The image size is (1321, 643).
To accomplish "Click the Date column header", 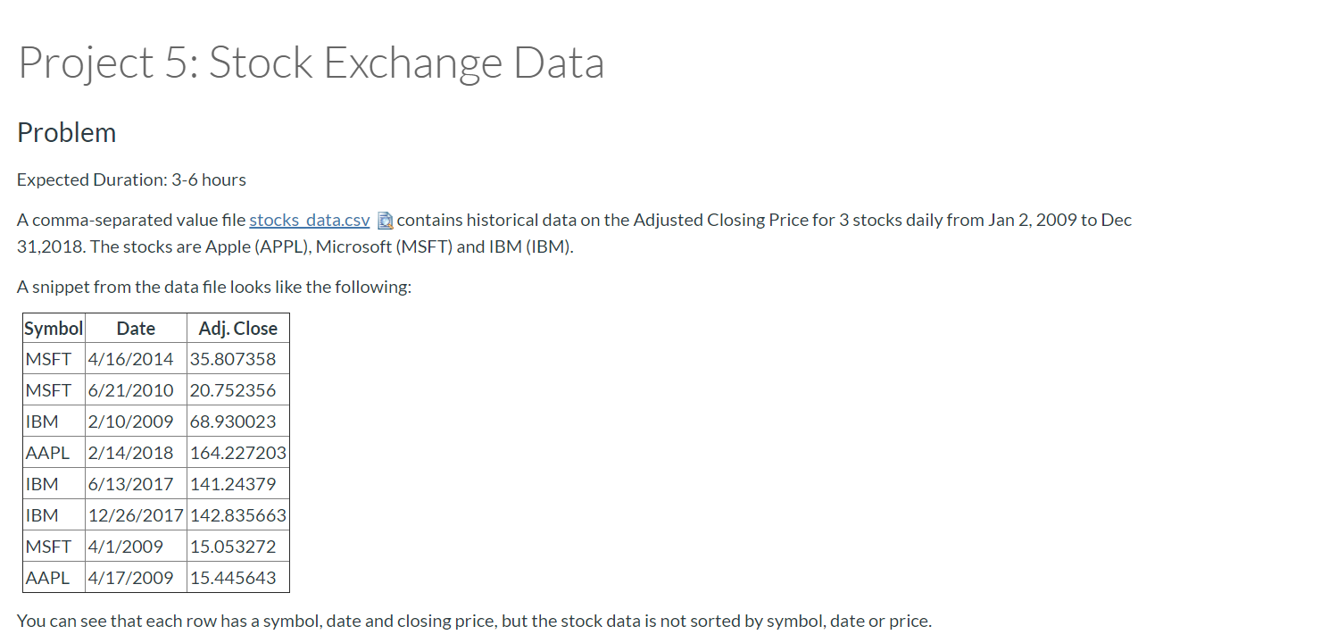I will 136,328.
